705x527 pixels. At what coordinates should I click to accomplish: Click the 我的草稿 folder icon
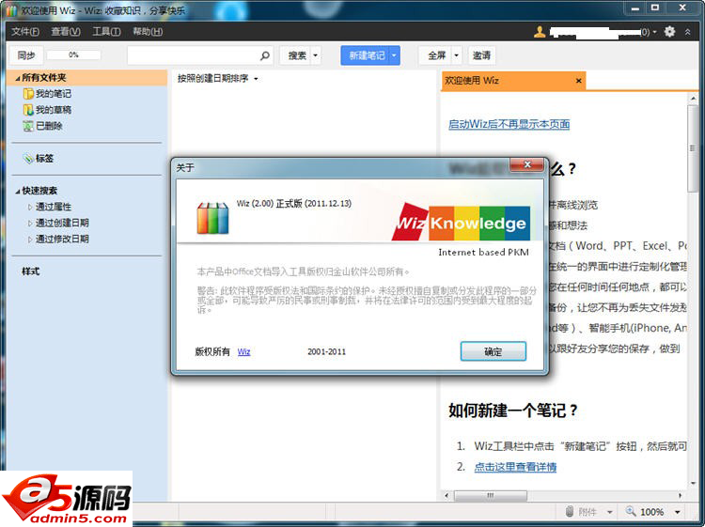coord(28,110)
